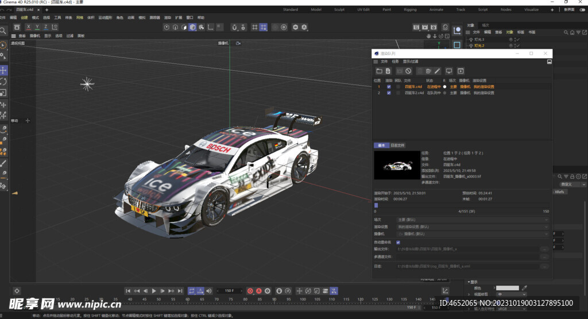The height and width of the screenshot is (319, 588).
Task: Click the browse button for the multi-pass file
Action: point(544,257)
